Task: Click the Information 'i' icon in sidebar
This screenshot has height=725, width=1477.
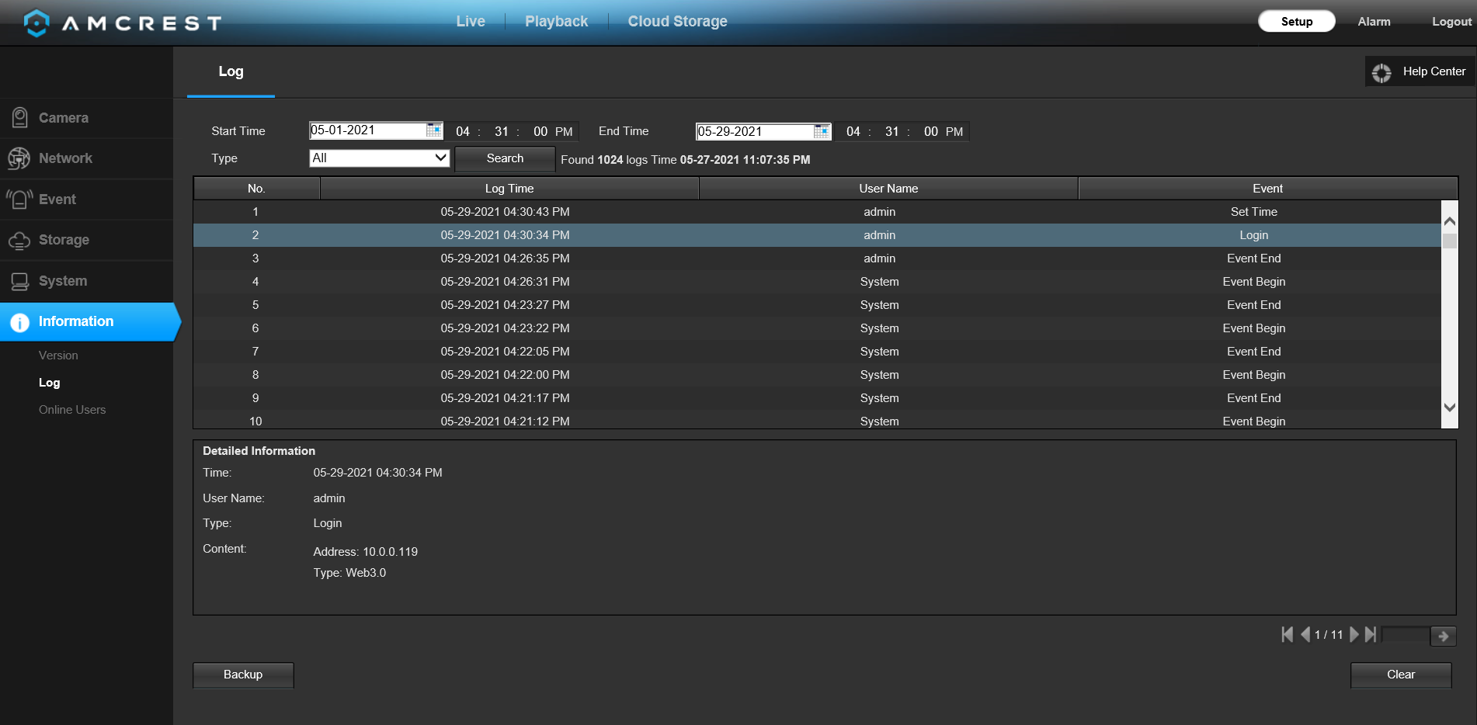Action: (19, 322)
